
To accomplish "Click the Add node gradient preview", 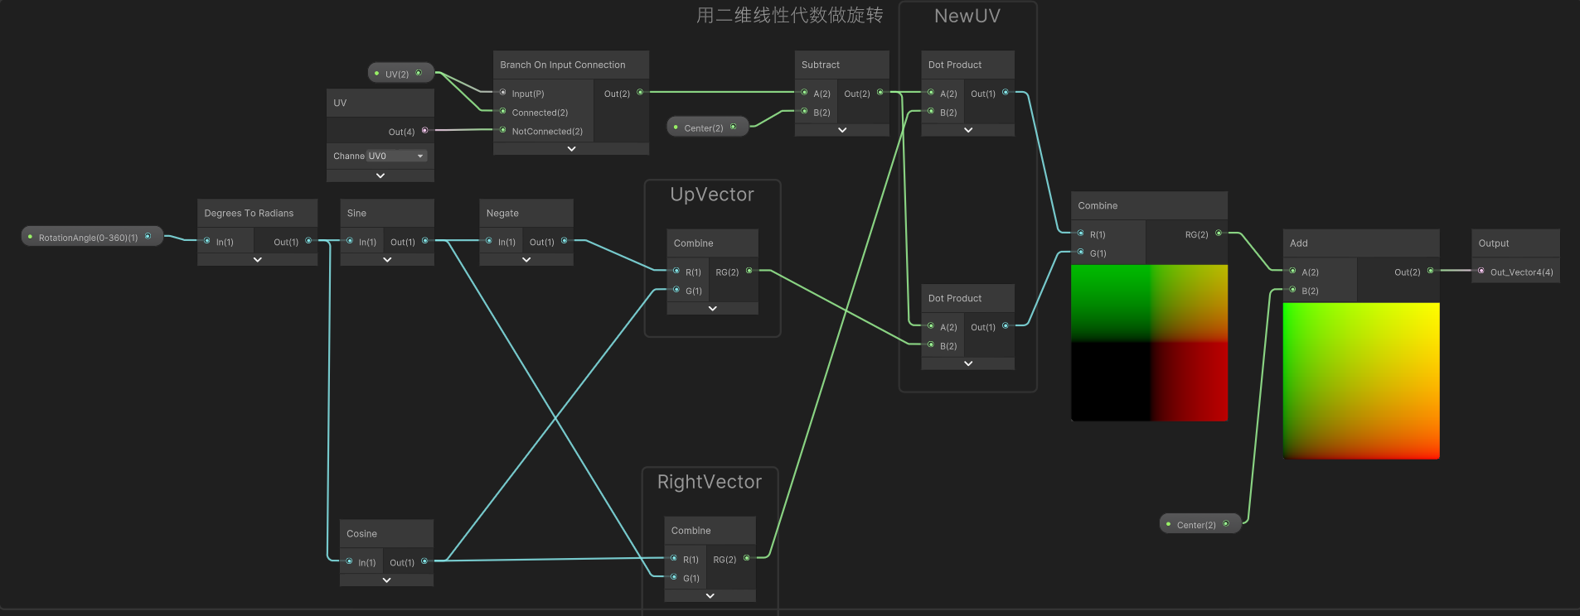I will click(x=1361, y=381).
